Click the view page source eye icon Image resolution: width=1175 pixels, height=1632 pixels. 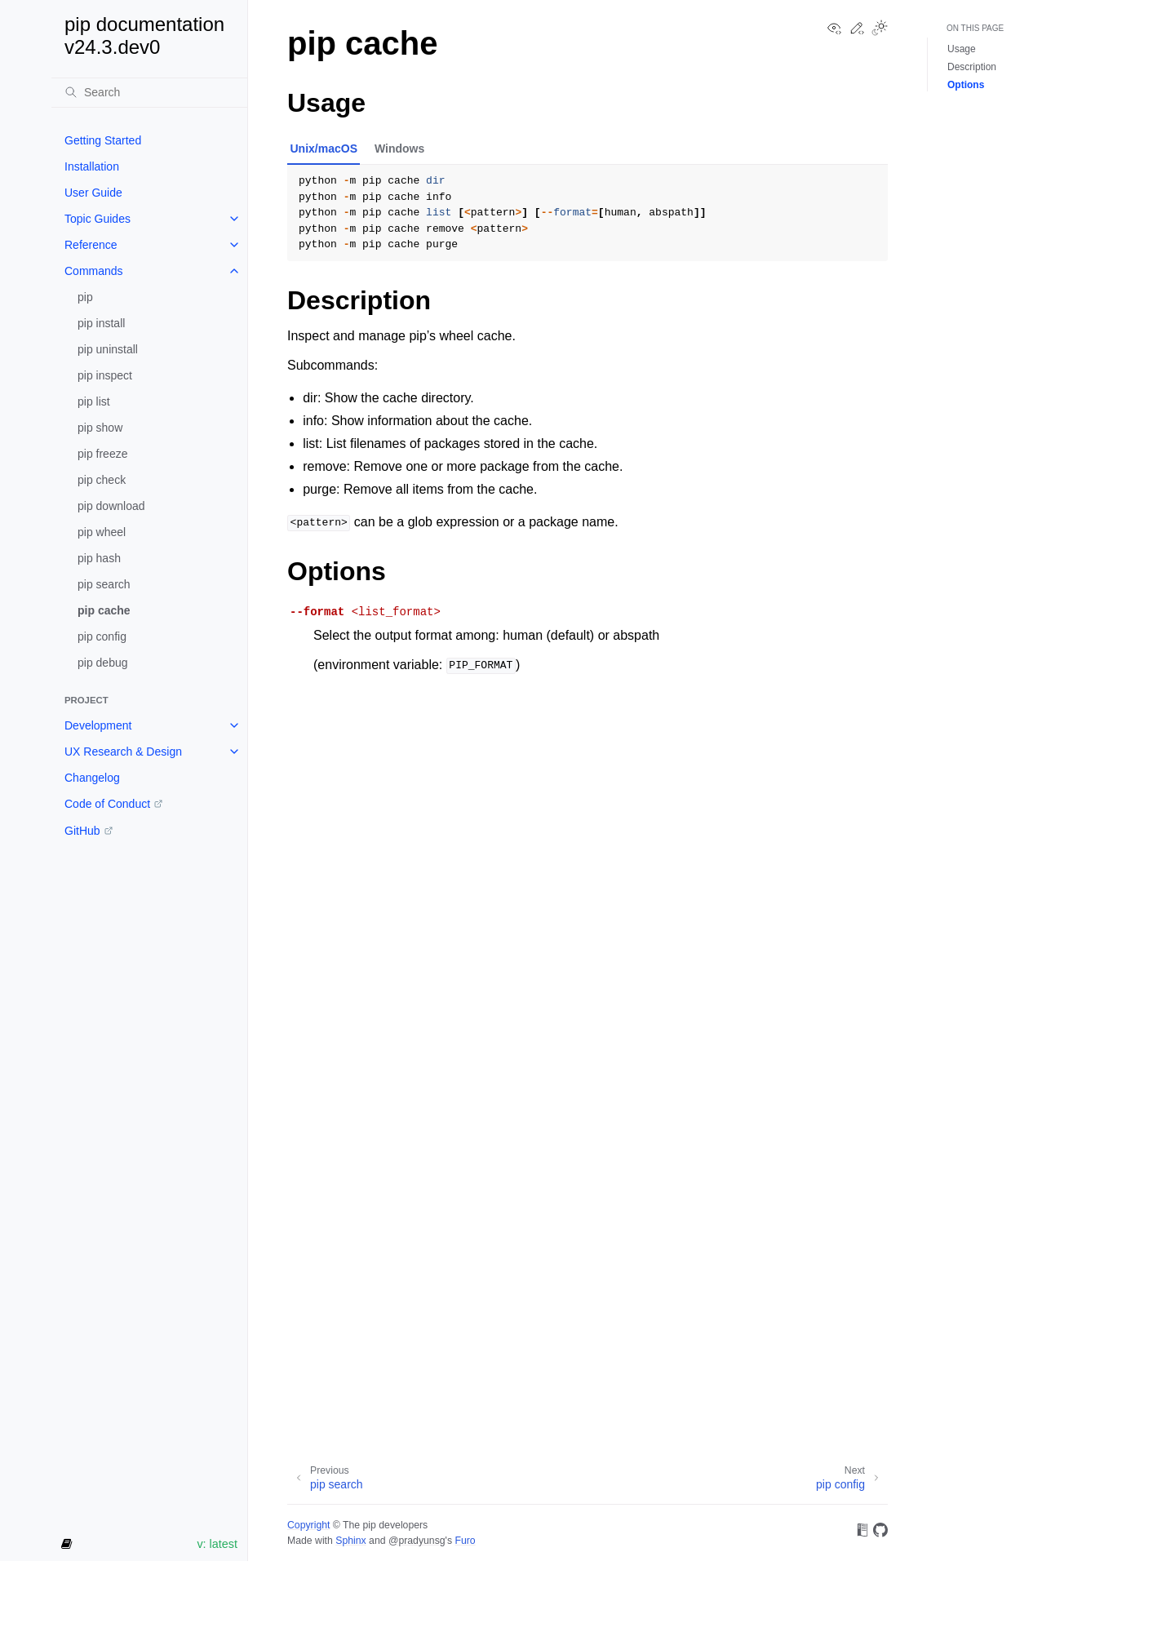click(834, 29)
